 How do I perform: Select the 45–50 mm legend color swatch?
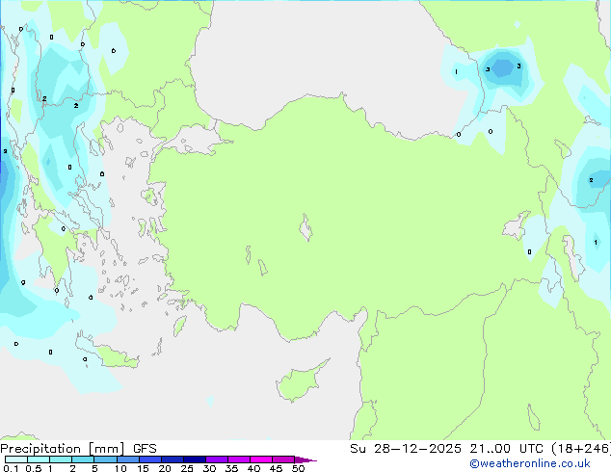coord(283,459)
